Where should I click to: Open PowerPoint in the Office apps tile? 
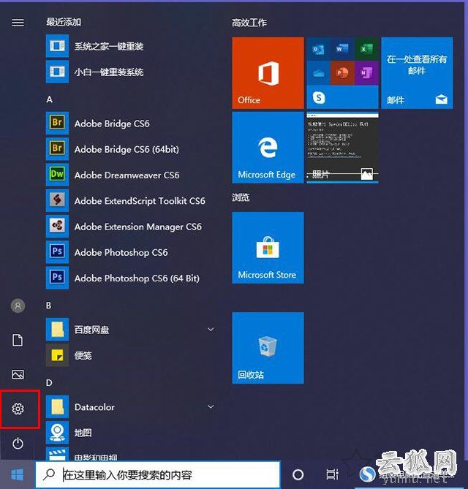tap(342, 73)
